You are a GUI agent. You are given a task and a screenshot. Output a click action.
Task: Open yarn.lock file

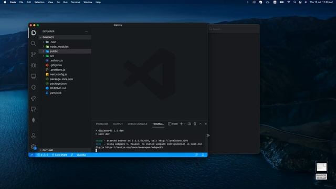pyautogui.click(x=65, y=93)
